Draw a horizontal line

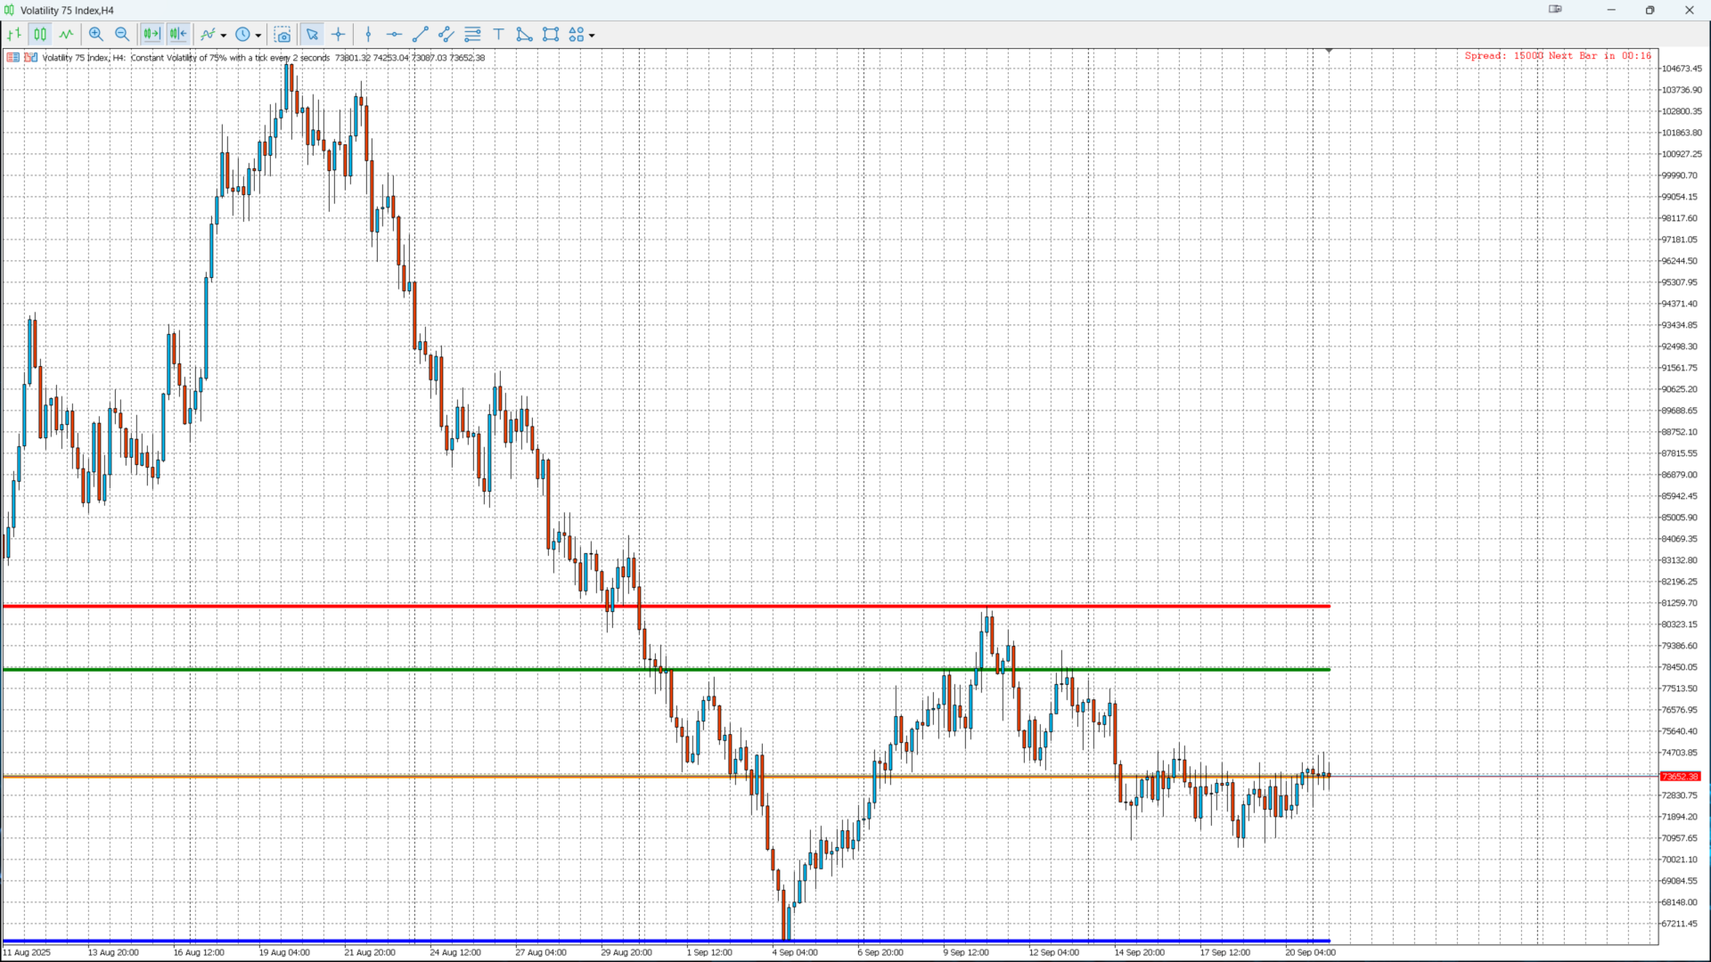pos(394,35)
